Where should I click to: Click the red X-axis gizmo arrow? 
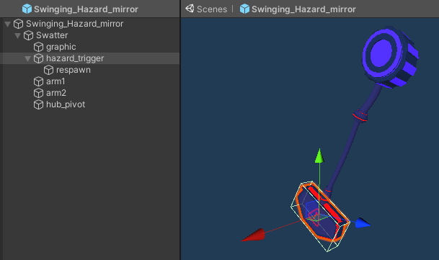(253, 235)
